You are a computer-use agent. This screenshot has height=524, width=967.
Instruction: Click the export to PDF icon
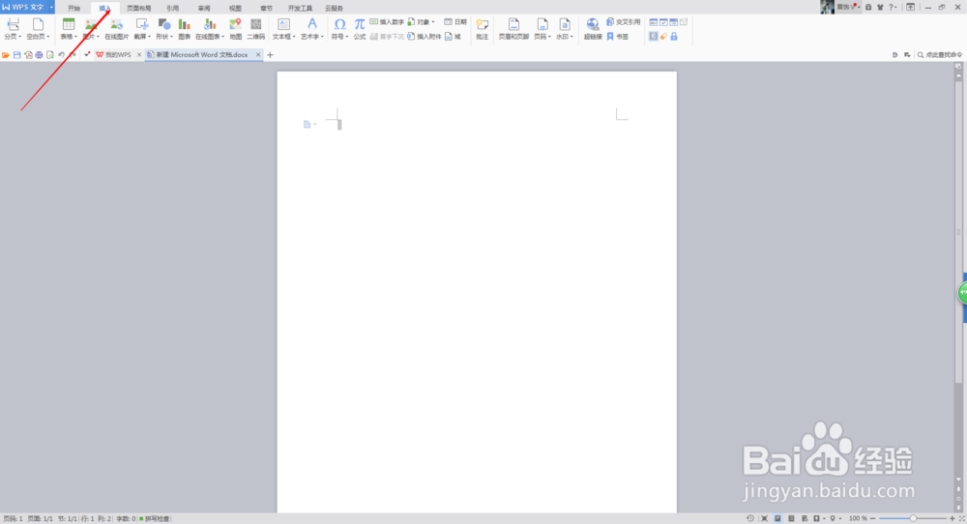pyautogui.click(x=28, y=55)
